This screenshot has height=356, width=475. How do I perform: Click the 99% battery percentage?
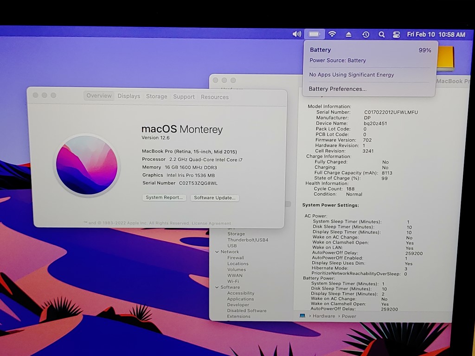tap(425, 50)
